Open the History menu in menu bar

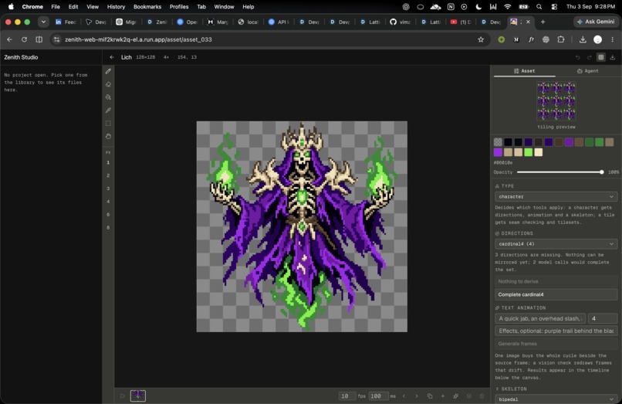[x=116, y=7]
